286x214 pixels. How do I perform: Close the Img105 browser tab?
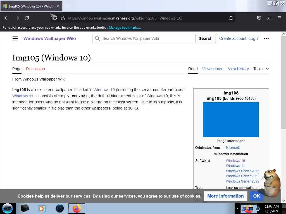58,6
